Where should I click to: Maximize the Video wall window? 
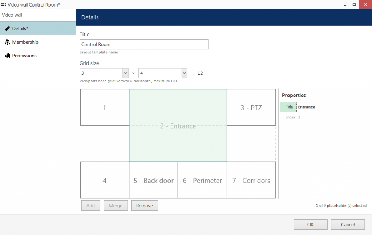tap(354, 4)
